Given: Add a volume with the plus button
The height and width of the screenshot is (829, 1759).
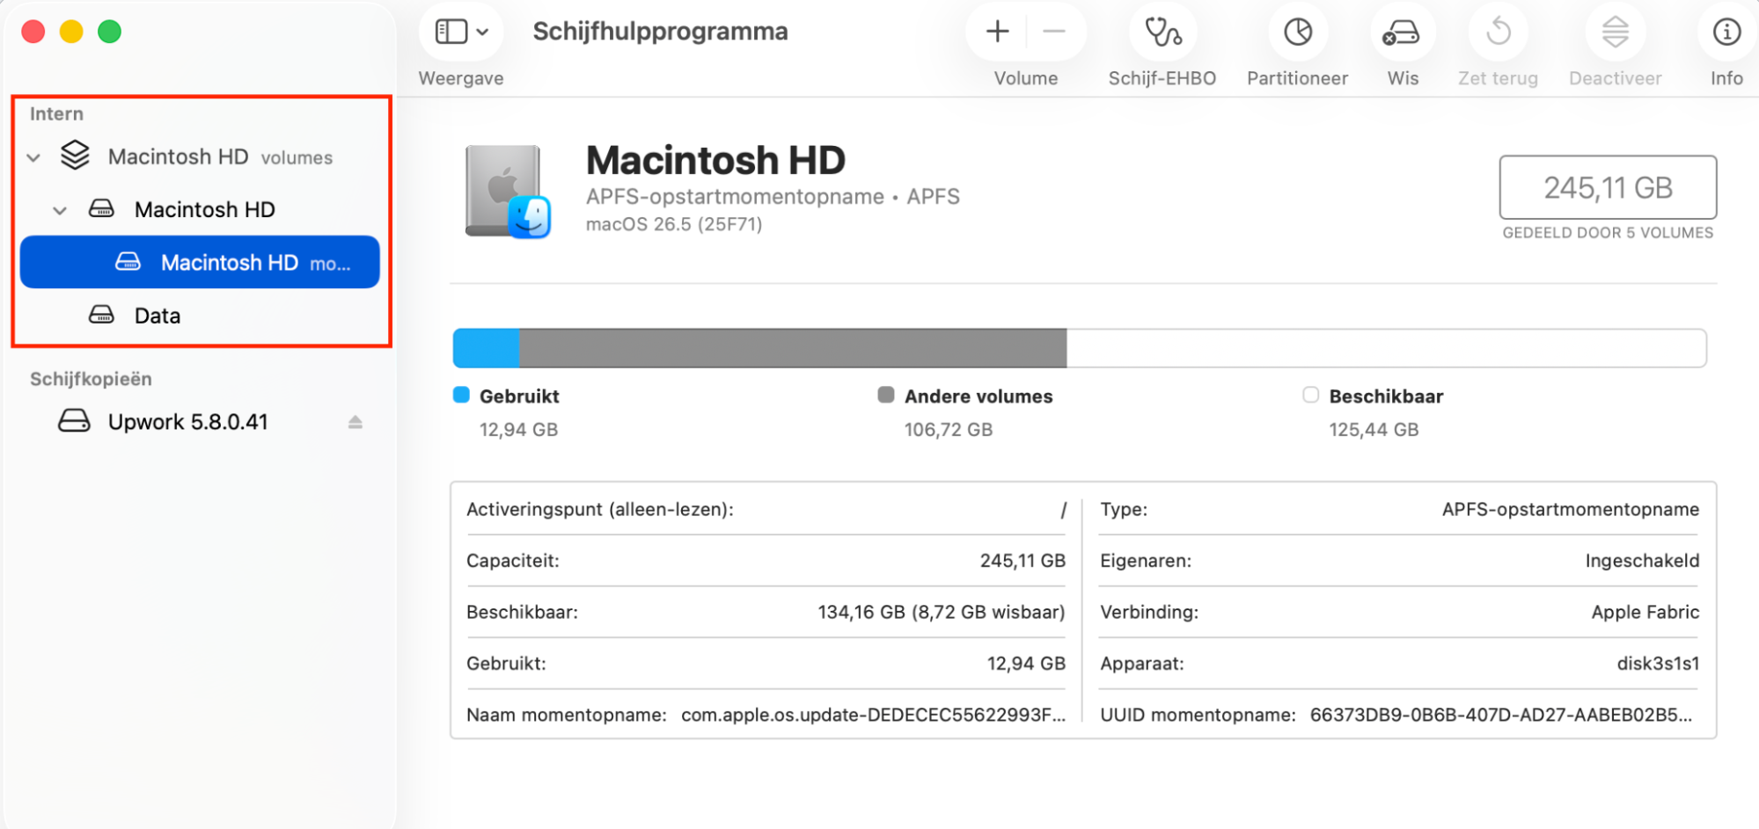Looking at the screenshot, I should click(x=997, y=32).
